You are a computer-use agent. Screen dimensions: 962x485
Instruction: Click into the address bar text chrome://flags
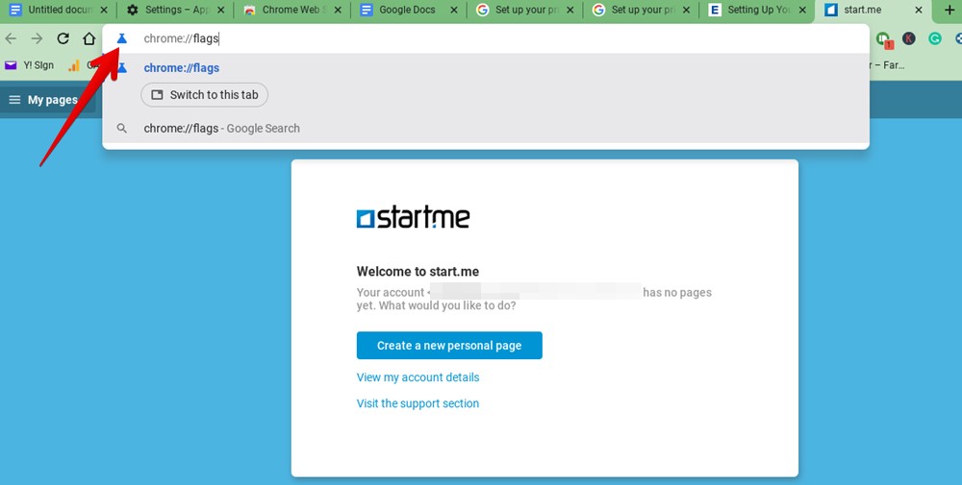181,38
